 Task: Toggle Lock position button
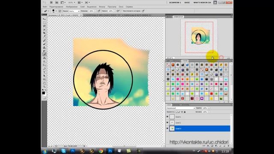click(182, 112)
